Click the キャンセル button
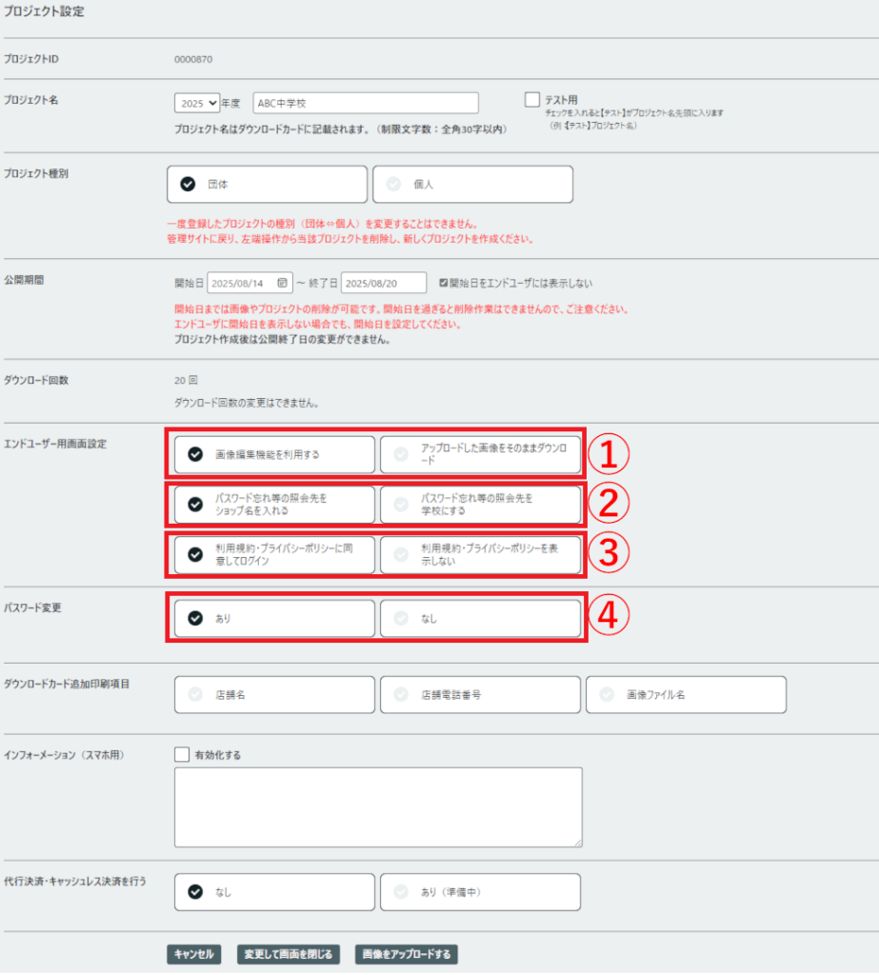The height and width of the screenshot is (975, 879). (195, 954)
